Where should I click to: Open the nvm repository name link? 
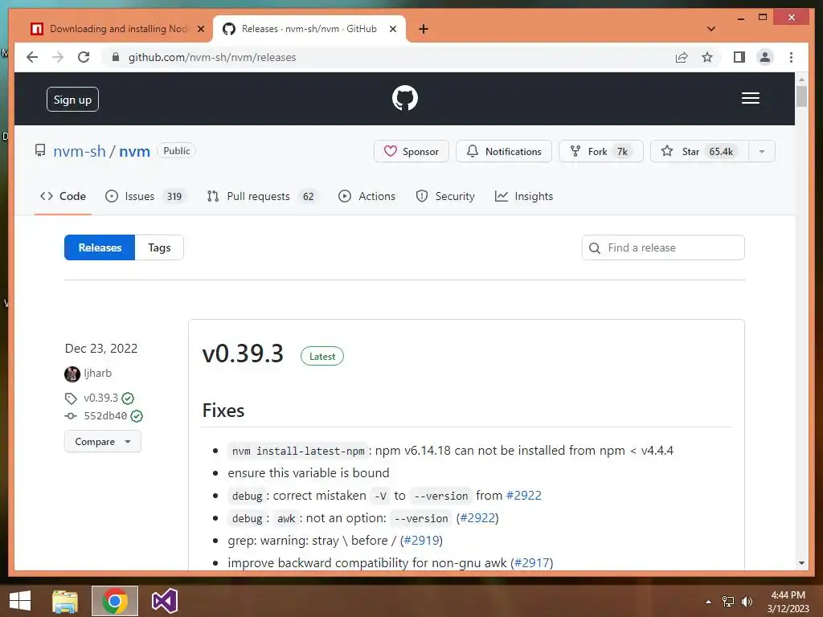134,151
